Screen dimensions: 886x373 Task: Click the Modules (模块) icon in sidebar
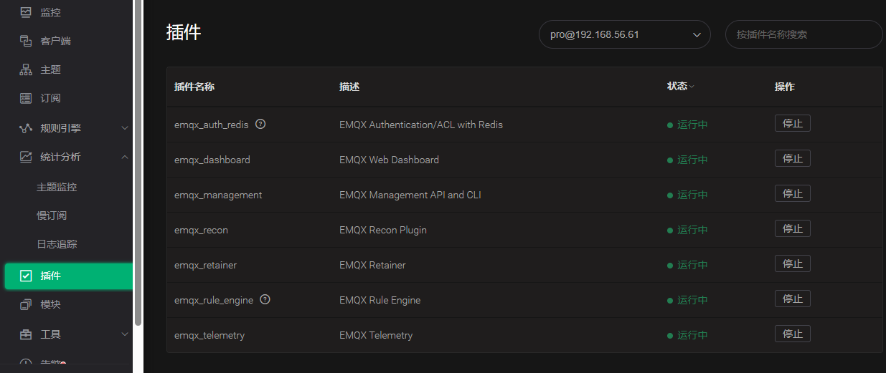tap(26, 304)
